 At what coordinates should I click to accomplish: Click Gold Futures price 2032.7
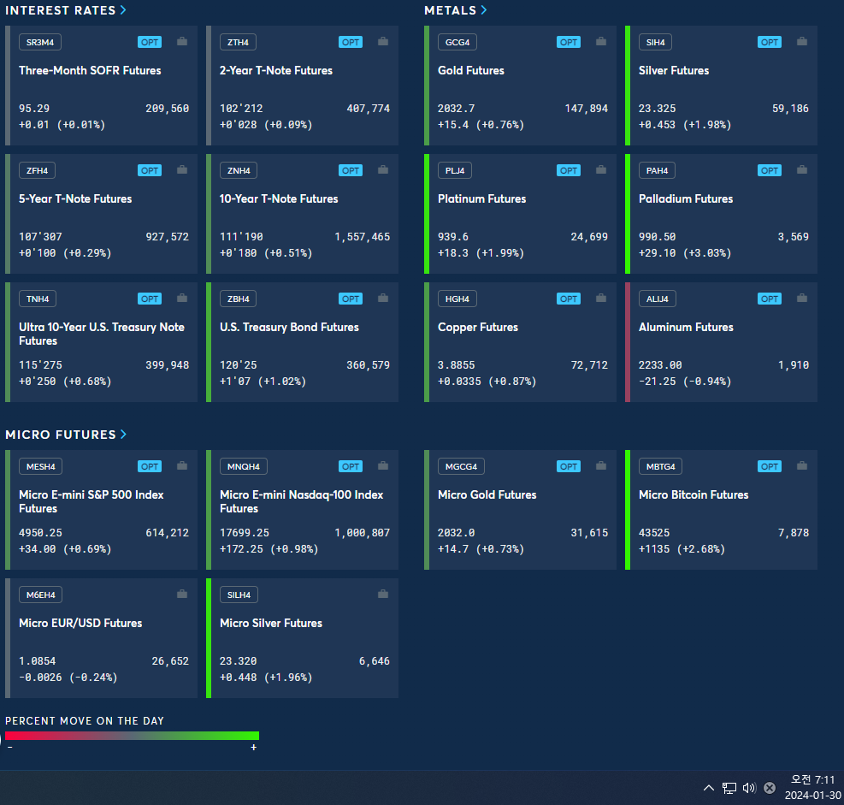[x=456, y=109]
